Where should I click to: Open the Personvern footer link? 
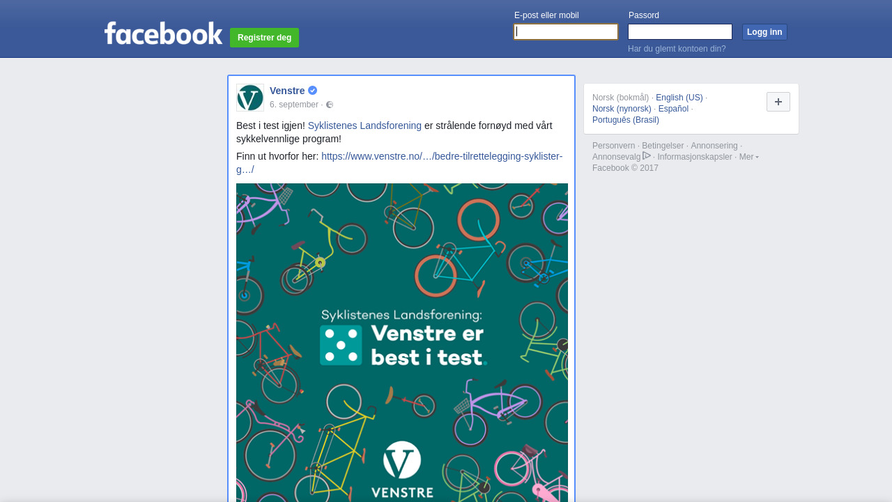(613, 146)
